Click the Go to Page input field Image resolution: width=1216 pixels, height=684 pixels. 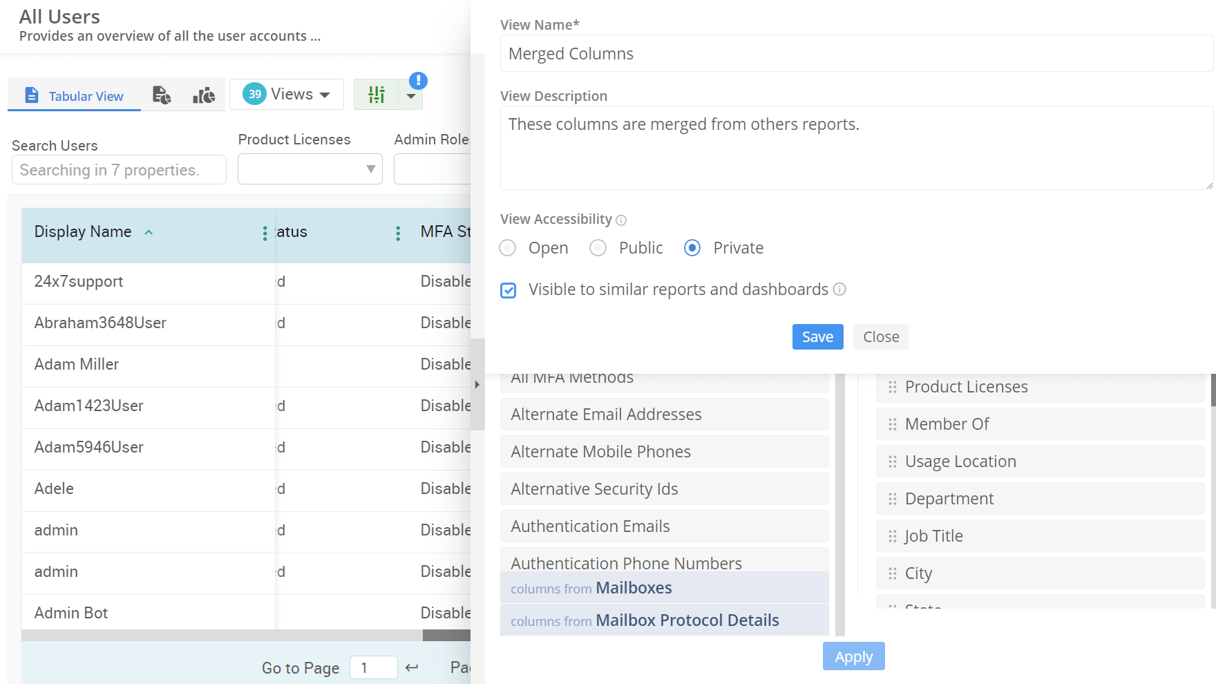point(373,667)
